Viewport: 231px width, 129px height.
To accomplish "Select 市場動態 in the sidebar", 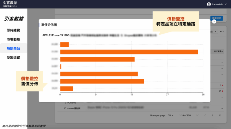I will click(13, 39).
